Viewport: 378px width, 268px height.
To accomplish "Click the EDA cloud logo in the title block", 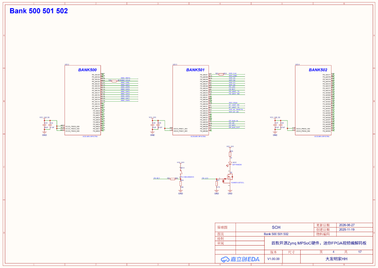I will tap(240, 259).
